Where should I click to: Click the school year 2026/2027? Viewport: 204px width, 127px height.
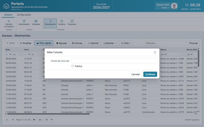click(101, 7)
